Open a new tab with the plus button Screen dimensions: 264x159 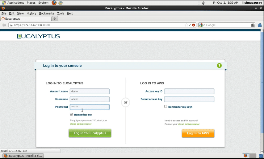[x=55, y=19]
